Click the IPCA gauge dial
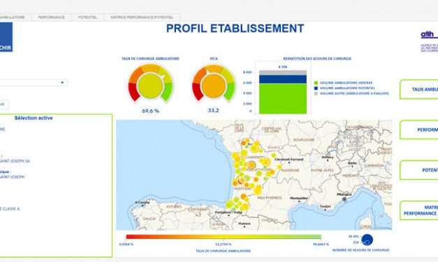Image resolution: width=438 pixels, height=262 pixels. point(214,83)
